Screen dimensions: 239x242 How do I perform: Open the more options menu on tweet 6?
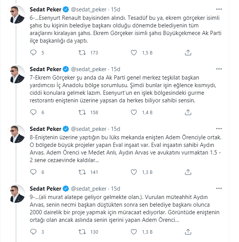coord(219,10)
